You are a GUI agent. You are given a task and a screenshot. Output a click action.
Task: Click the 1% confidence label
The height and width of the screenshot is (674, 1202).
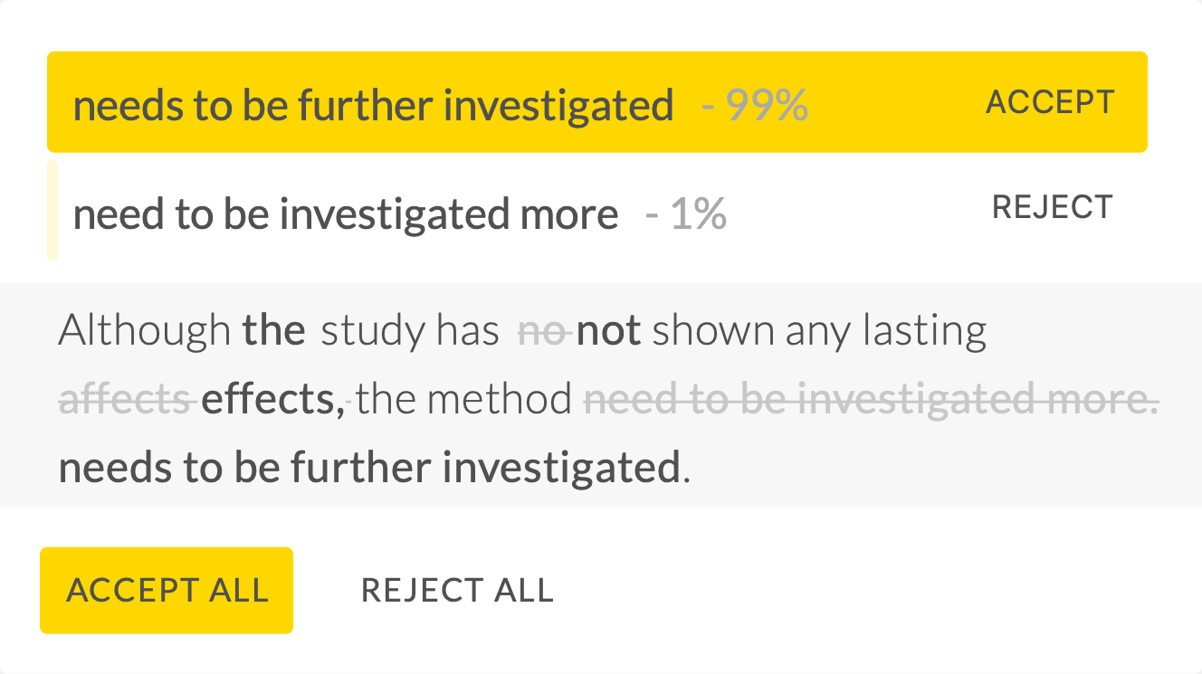686,215
